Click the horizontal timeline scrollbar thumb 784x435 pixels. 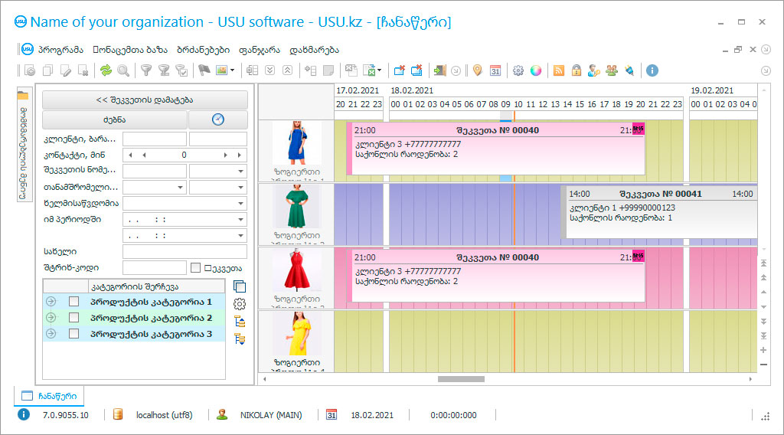pos(461,379)
